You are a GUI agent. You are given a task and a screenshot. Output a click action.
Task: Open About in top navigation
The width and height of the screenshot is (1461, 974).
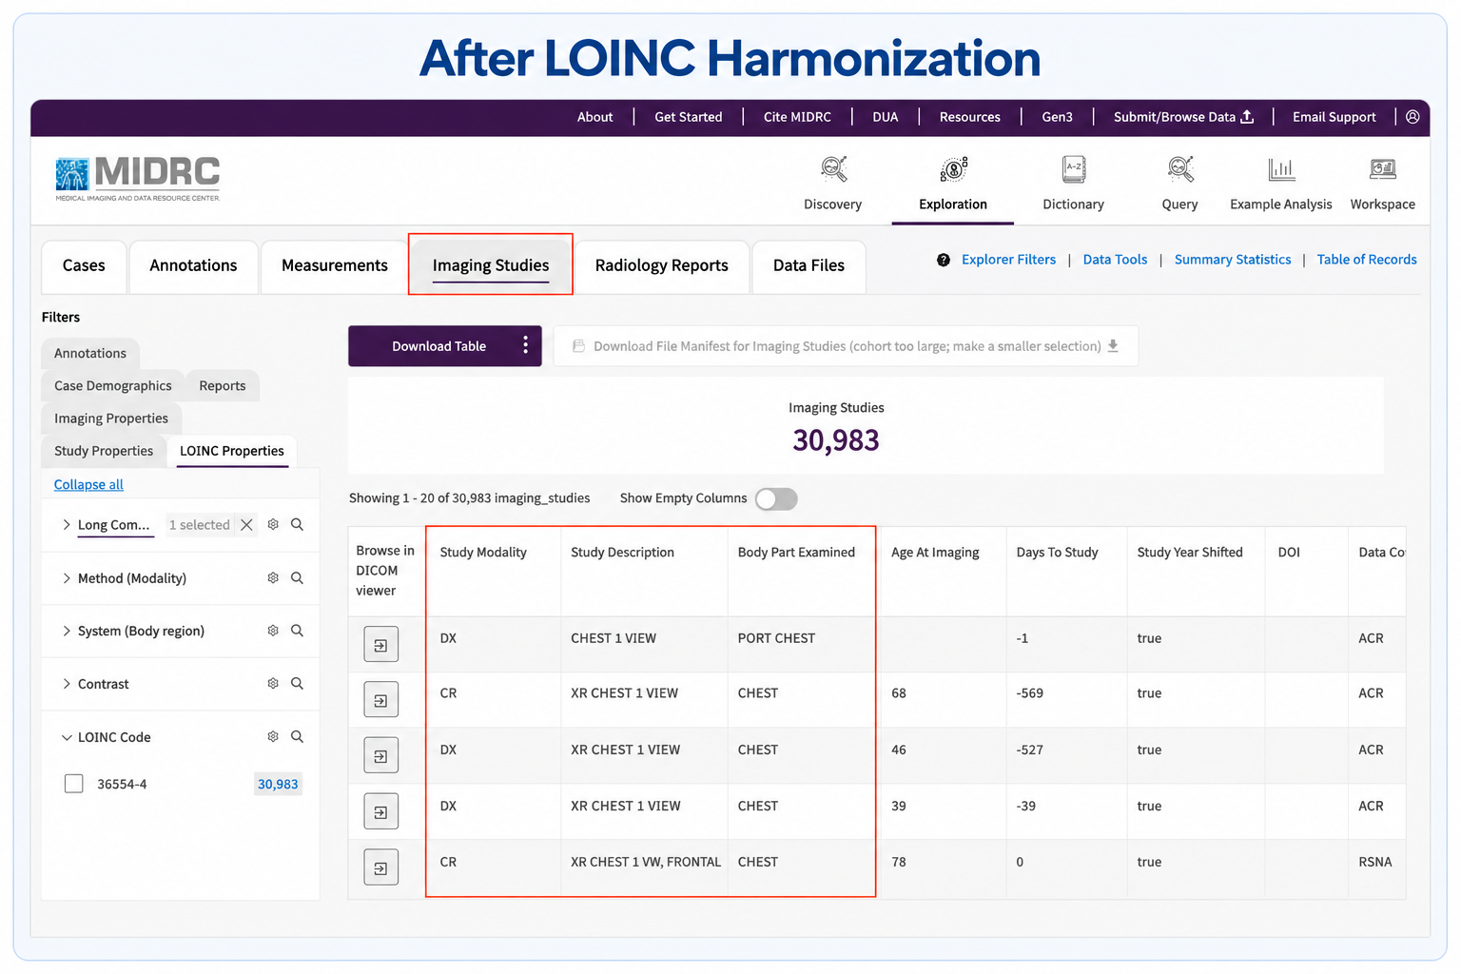595,117
